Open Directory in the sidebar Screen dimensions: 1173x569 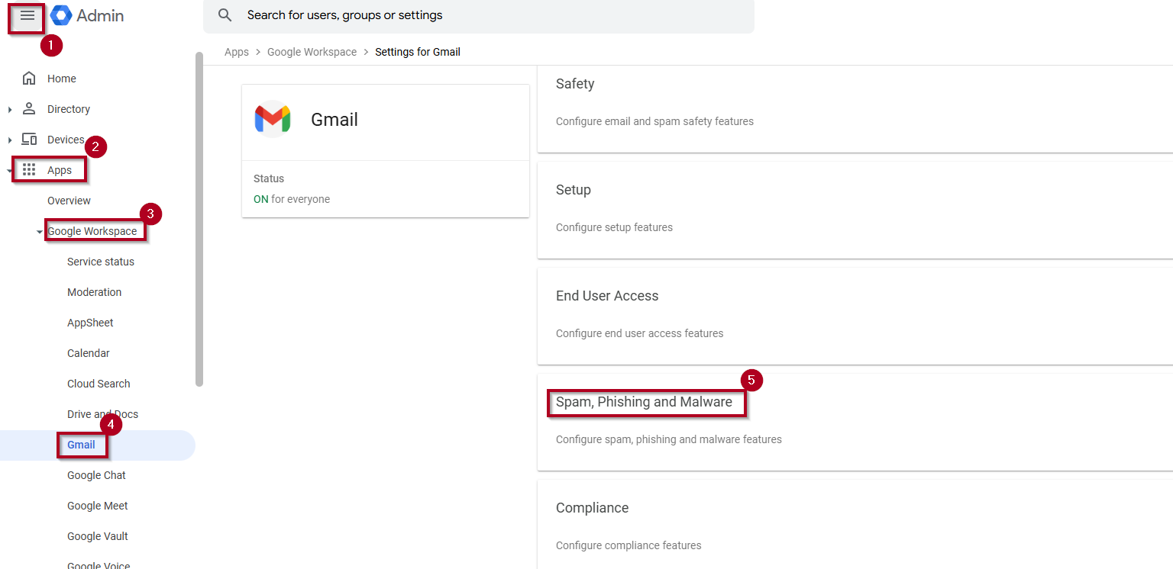(69, 109)
